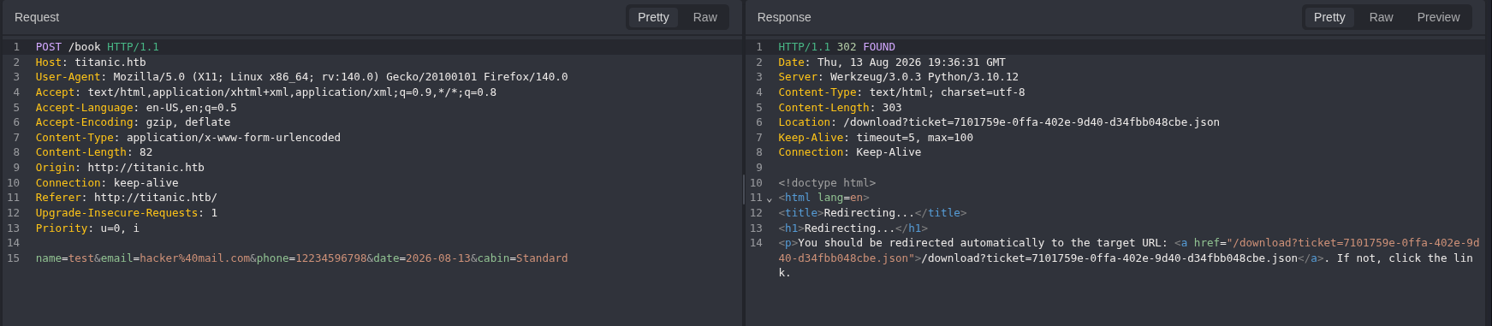This screenshot has width=1492, height=326.
Task: Click the POST /book request line
Action: tap(98, 47)
